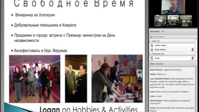The height and width of the screenshot is (112, 199).
Task: Click the photo of two men in suits
Action: [76, 79]
